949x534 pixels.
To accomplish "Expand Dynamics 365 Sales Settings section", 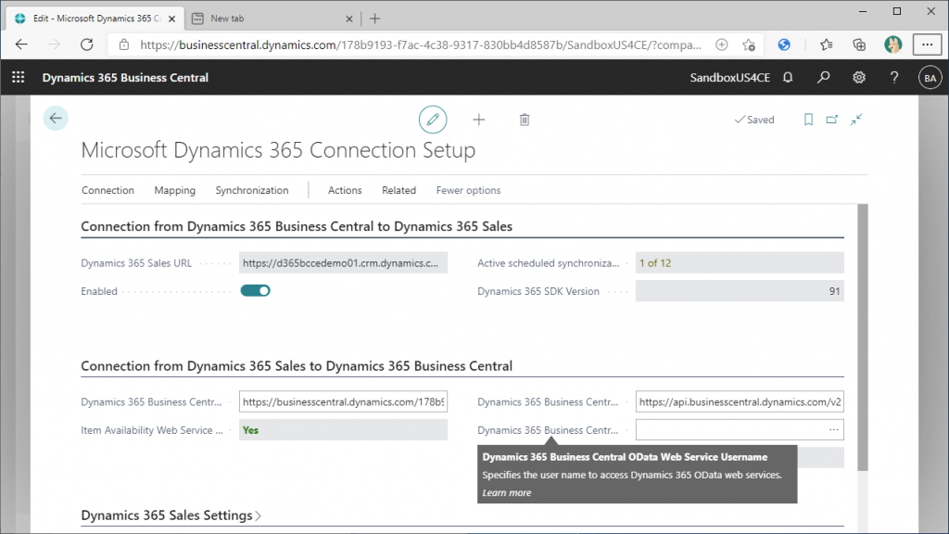I will (x=171, y=515).
